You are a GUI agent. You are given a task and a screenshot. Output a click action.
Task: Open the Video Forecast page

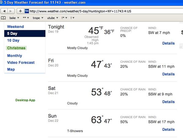(x=21, y=62)
